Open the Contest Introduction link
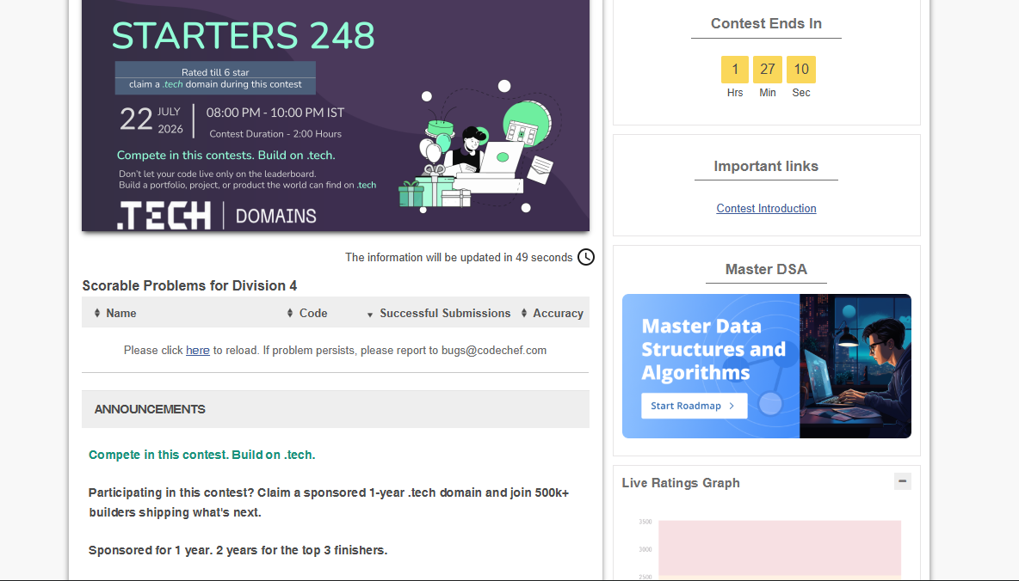Viewport: 1019px width, 581px height. coord(766,208)
